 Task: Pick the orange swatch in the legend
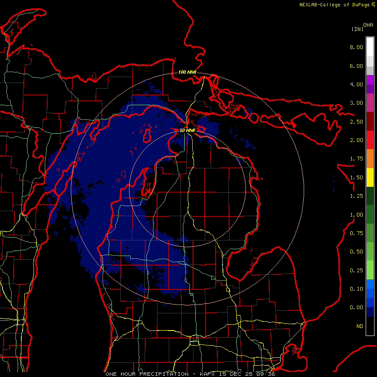pos(370,159)
